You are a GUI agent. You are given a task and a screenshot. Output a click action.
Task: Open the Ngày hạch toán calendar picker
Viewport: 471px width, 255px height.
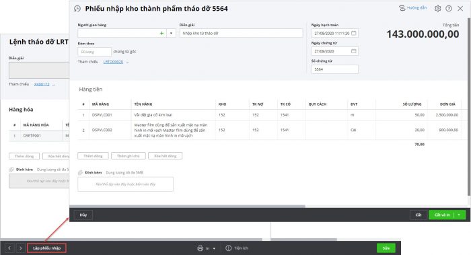click(x=354, y=33)
